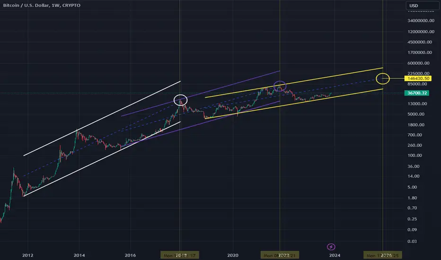The height and width of the screenshot is (260, 441).
Task: Click the 100.00 price axis value
Action: pyautogui.click(x=415, y=155)
